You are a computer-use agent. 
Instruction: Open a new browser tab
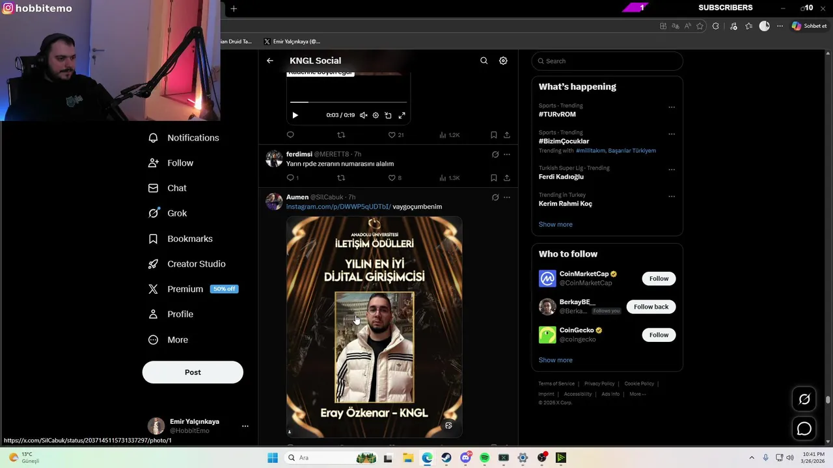pyautogui.click(x=234, y=8)
